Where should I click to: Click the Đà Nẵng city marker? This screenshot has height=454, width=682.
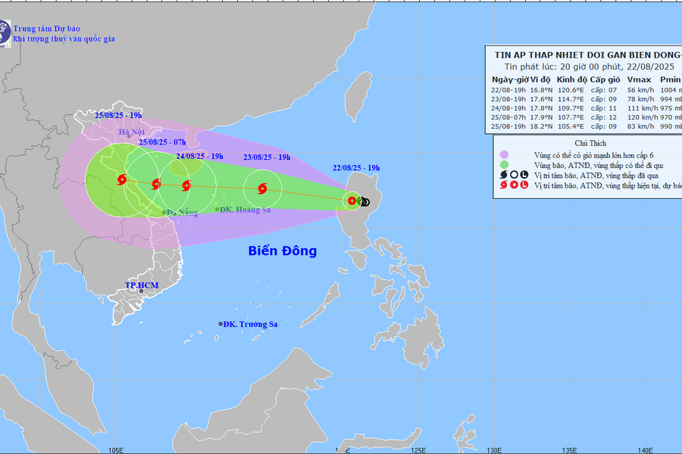tap(165, 213)
